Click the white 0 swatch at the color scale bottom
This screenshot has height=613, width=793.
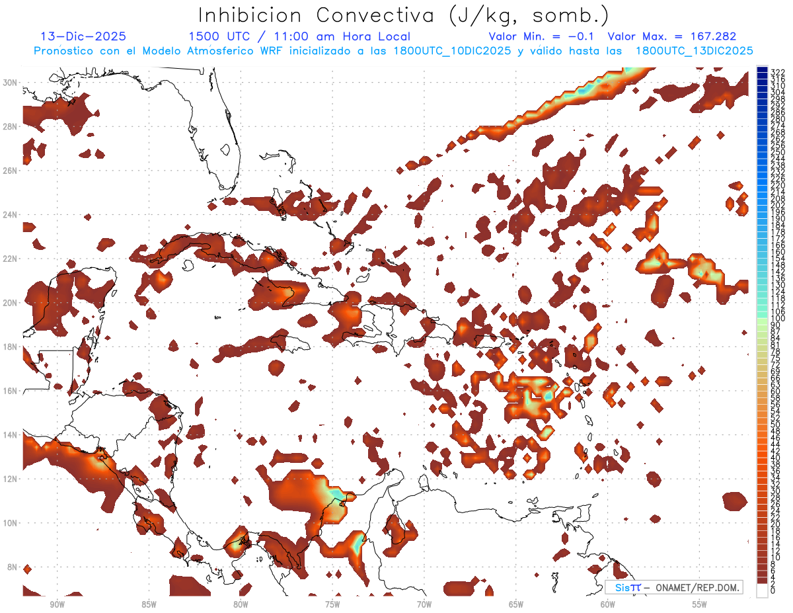pyautogui.click(x=763, y=589)
